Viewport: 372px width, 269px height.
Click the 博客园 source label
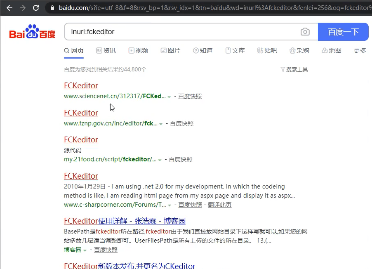(x=73, y=250)
